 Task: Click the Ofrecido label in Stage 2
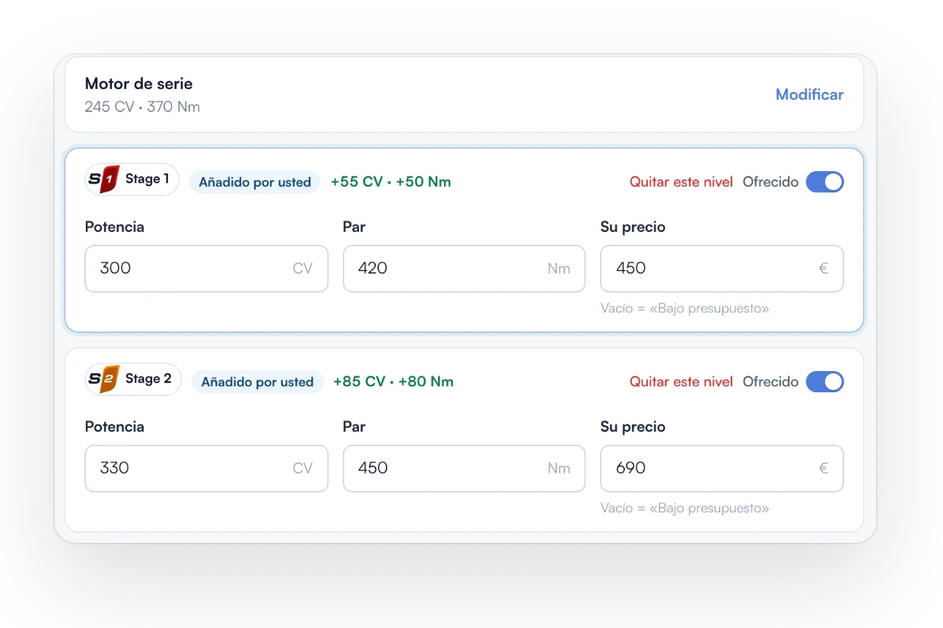[x=770, y=382]
